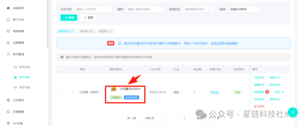Close the floating teal X button
Viewport: 298px width, 126px height.
[293, 112]
